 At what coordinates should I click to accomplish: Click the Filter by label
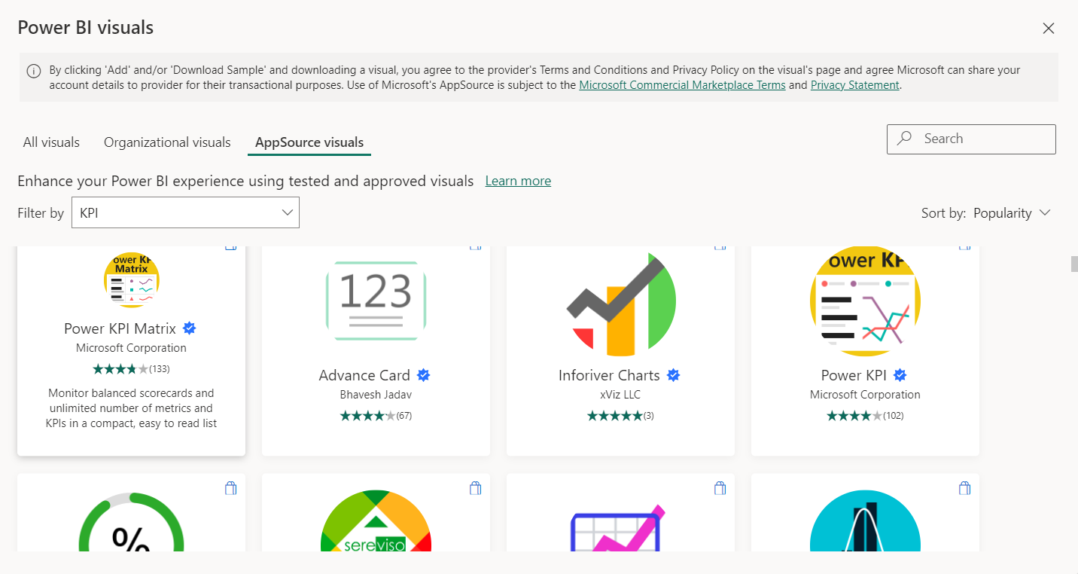tap(41, 213)
